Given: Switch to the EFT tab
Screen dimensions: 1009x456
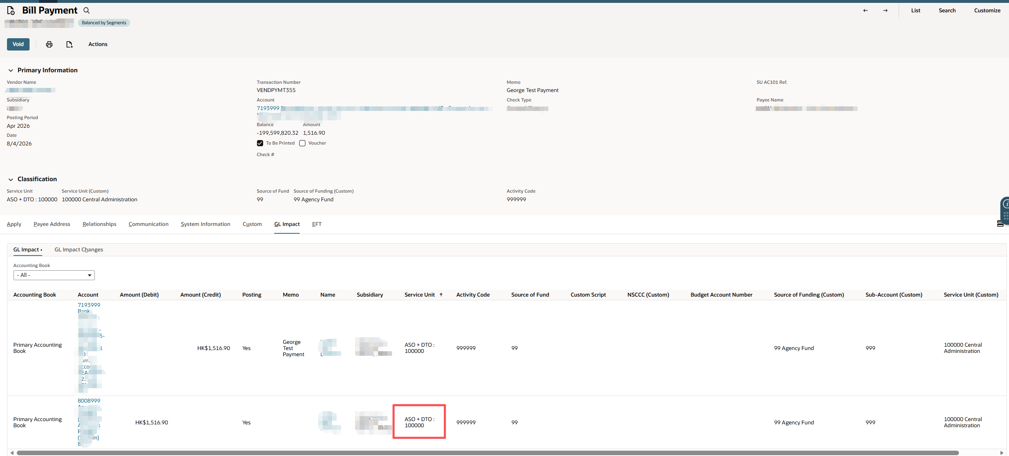Looking at the screenshot, I should 316,224.
